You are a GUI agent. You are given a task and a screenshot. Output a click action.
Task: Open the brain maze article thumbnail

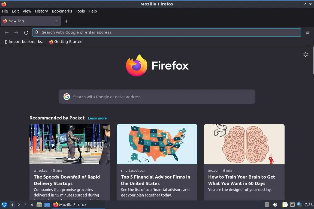(x=244, y=144)
